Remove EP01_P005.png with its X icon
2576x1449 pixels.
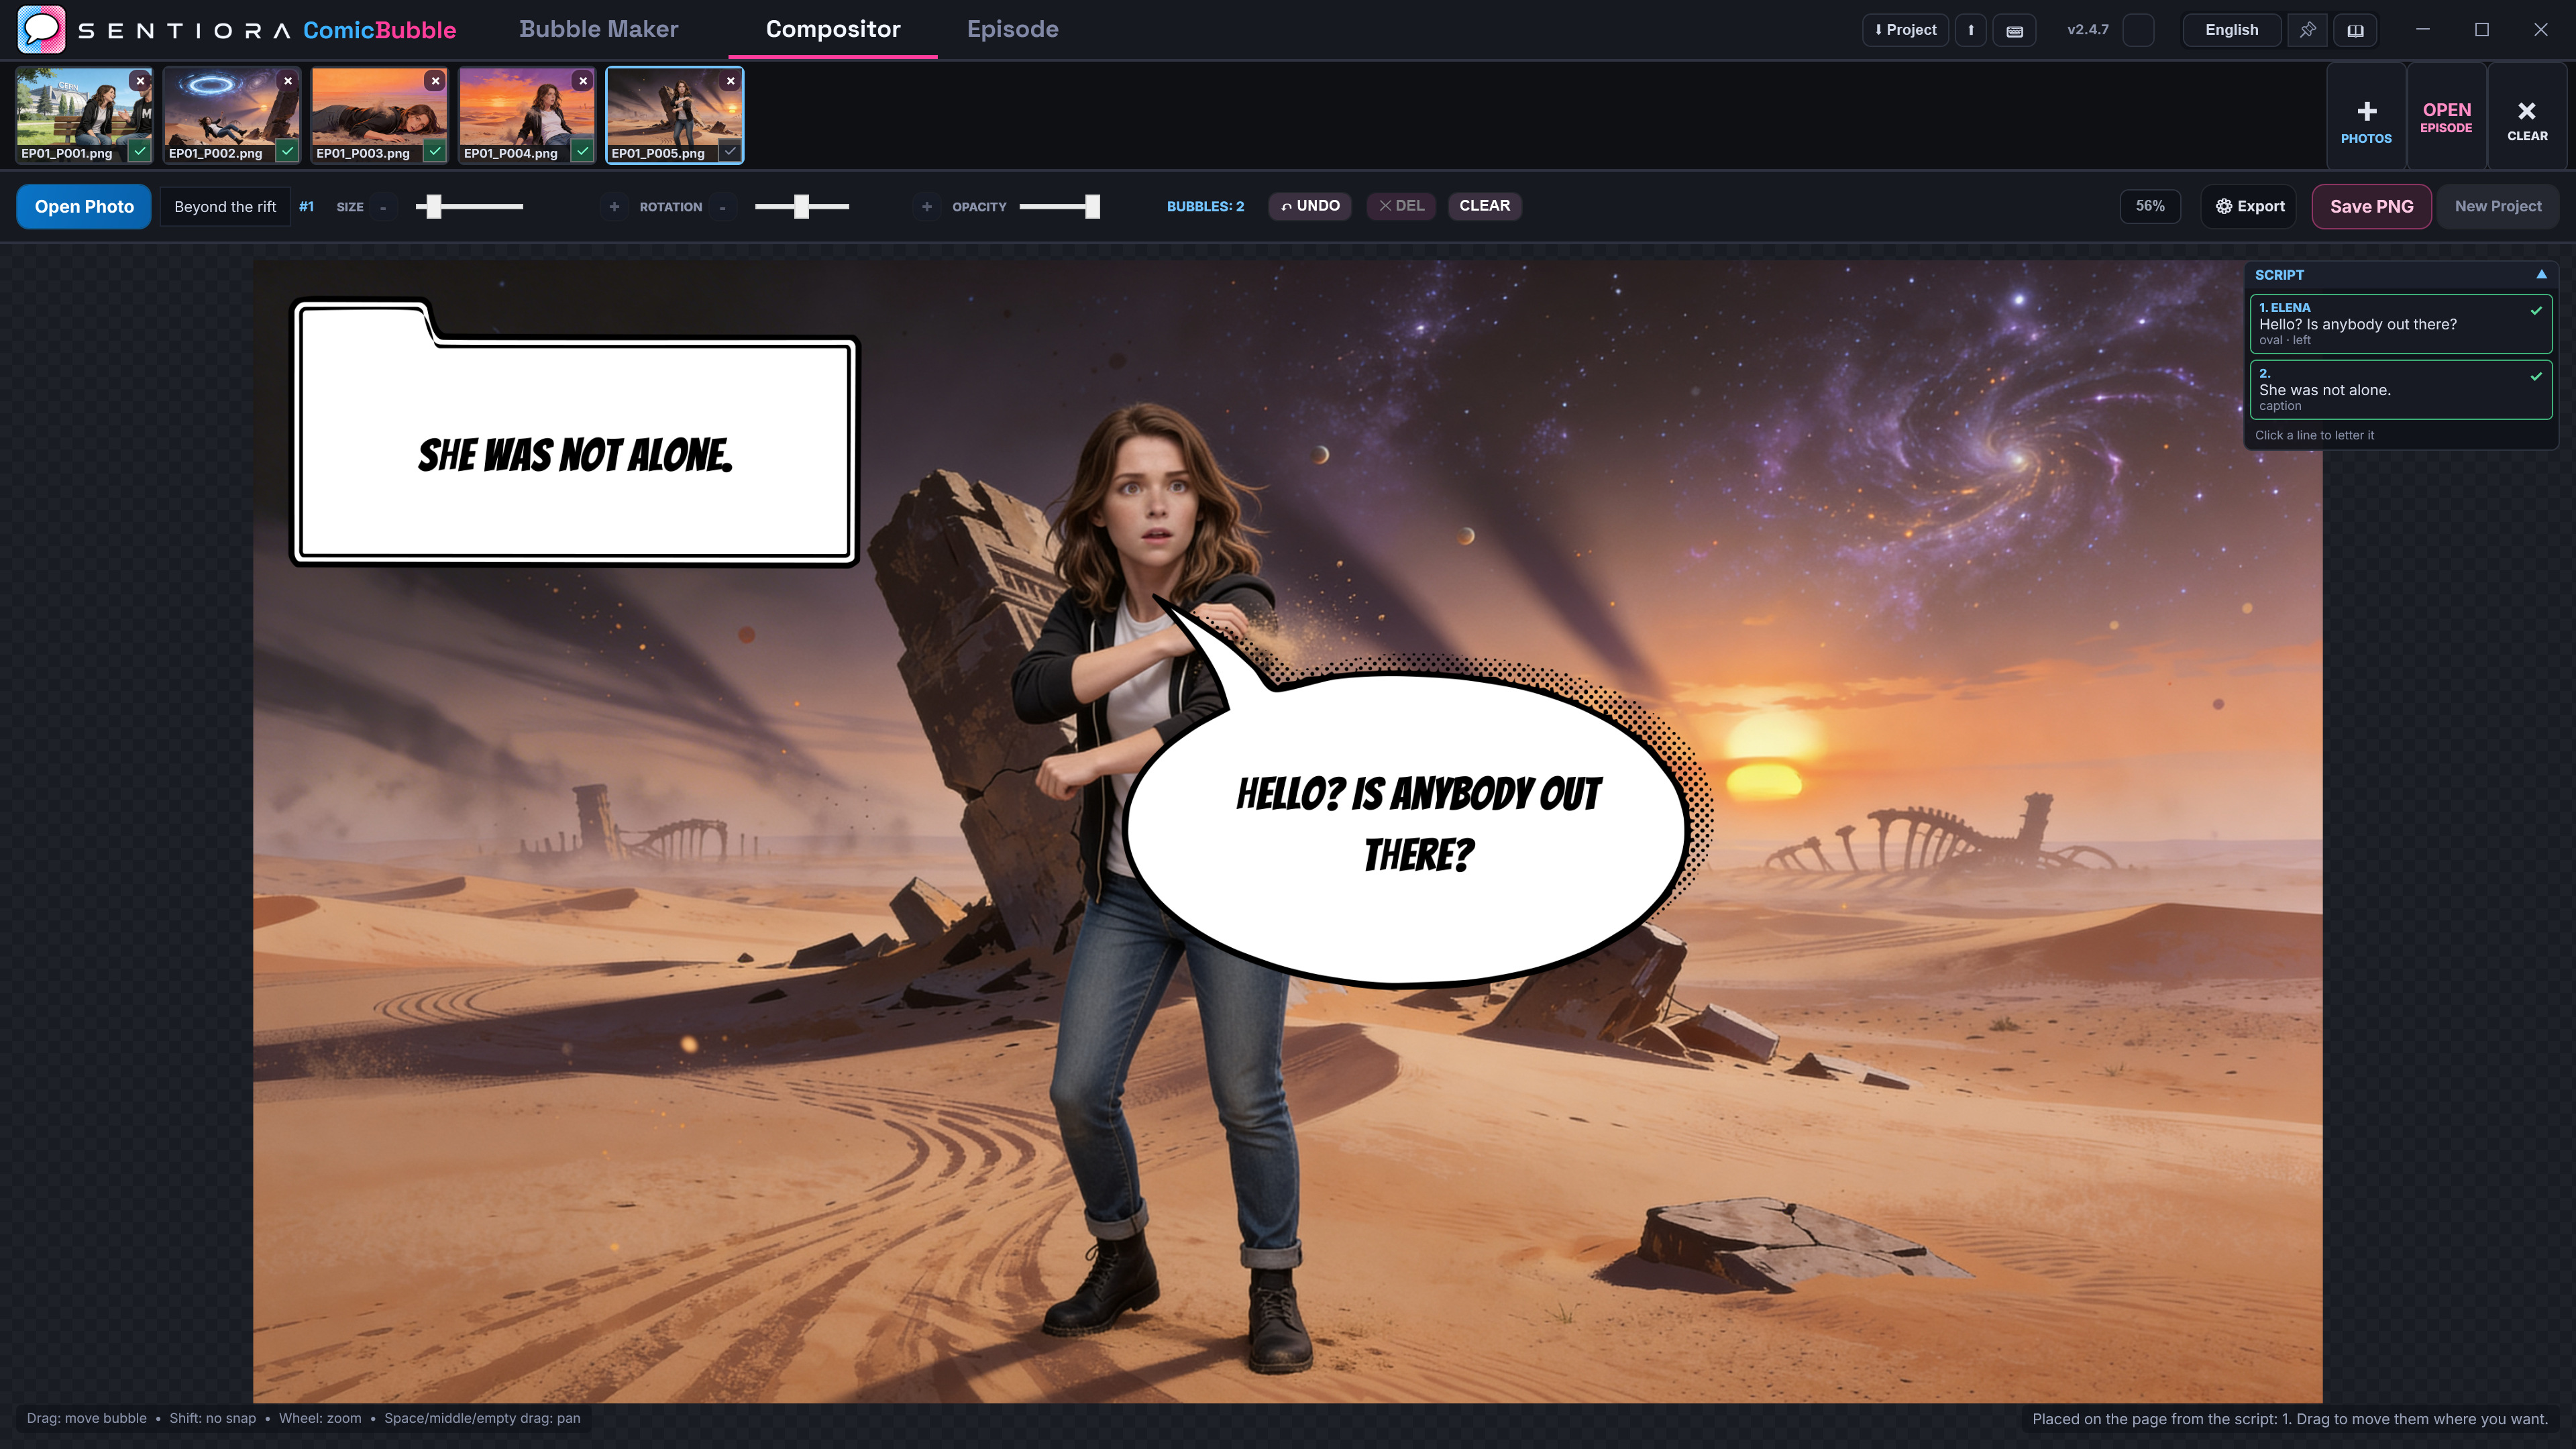731,81
